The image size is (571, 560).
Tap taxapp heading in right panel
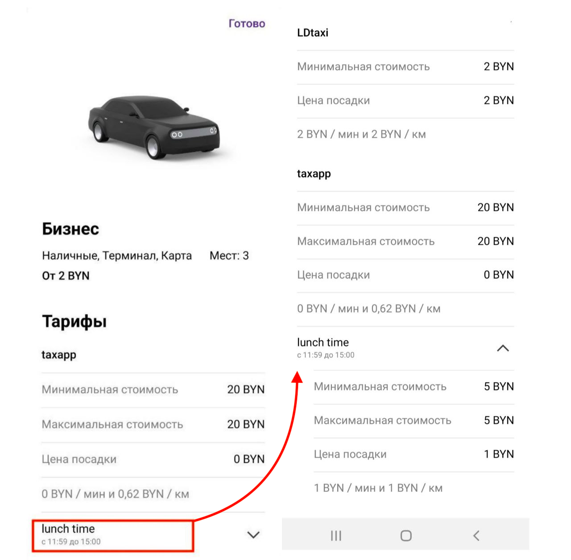pyautogui.click(x=314, y=173)
